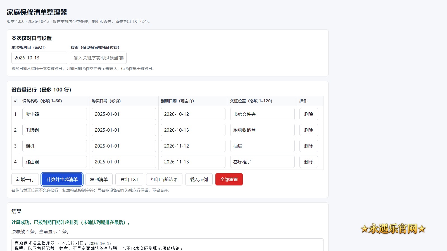
Task: Select expiry date 2026-10-12 field
Action: point(193,114)
